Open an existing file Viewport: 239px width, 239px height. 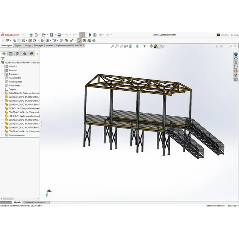point(44,35)
